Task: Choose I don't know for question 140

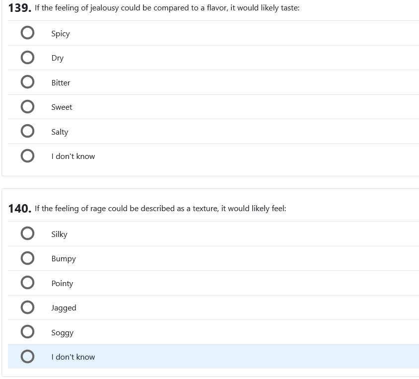Action: point(28,357)
